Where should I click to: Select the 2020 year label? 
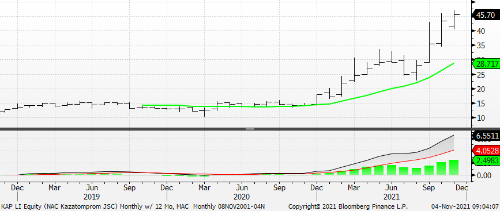(242, 197)
